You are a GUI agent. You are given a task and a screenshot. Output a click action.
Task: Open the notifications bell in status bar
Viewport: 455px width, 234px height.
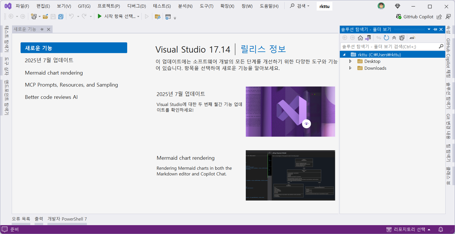coord(441,229)
